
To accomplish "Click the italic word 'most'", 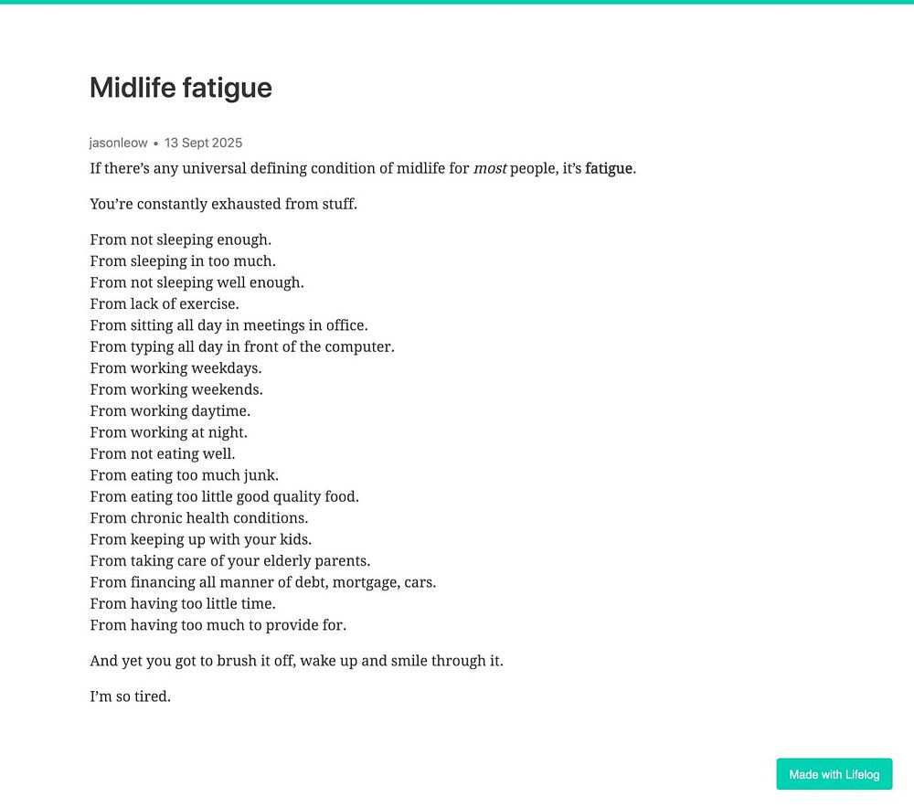I will [x=489, y=168].
